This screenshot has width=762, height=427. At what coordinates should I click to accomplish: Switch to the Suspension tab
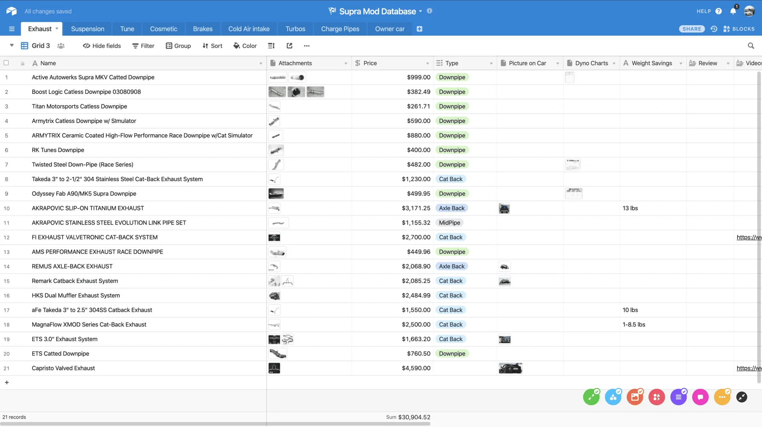[x=87, y=29]
